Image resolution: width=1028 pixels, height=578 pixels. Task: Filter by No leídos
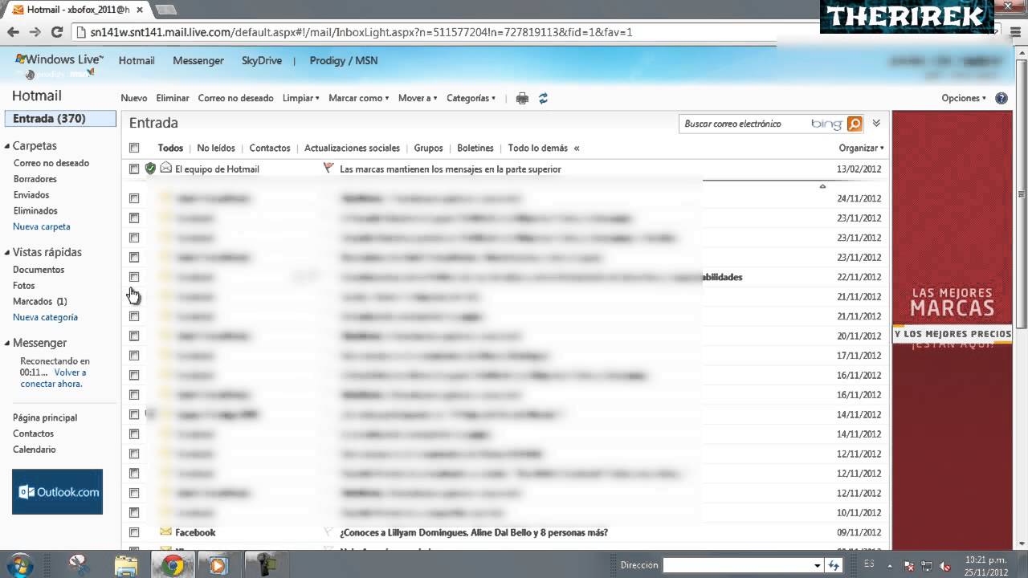[x=216, y=148]
